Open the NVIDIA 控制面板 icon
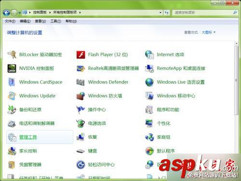Image resolution: width=241 pixels, height=181 pixels. coord(12,68)
